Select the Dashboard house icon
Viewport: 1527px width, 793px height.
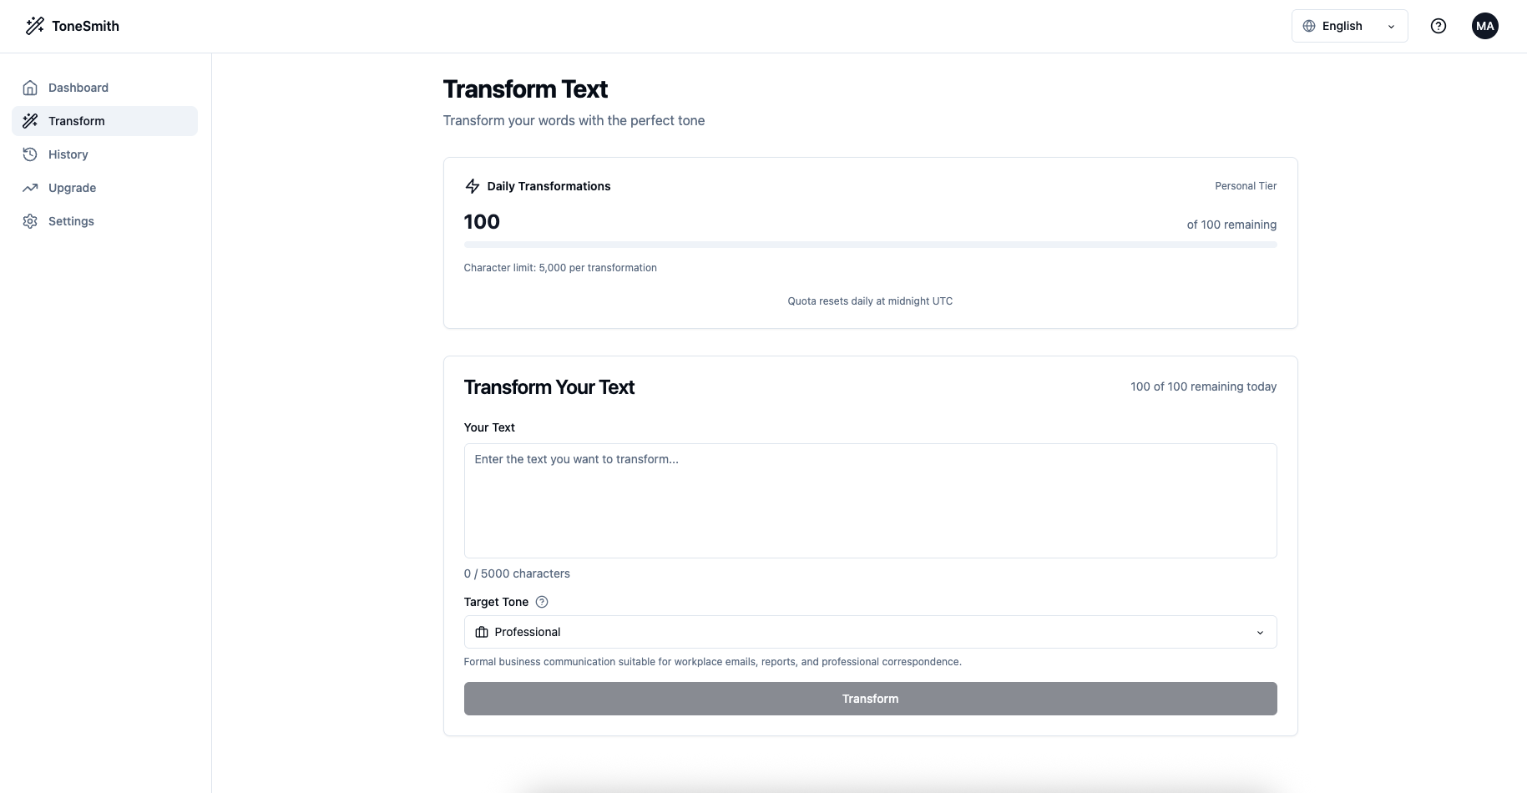point(30,88)
